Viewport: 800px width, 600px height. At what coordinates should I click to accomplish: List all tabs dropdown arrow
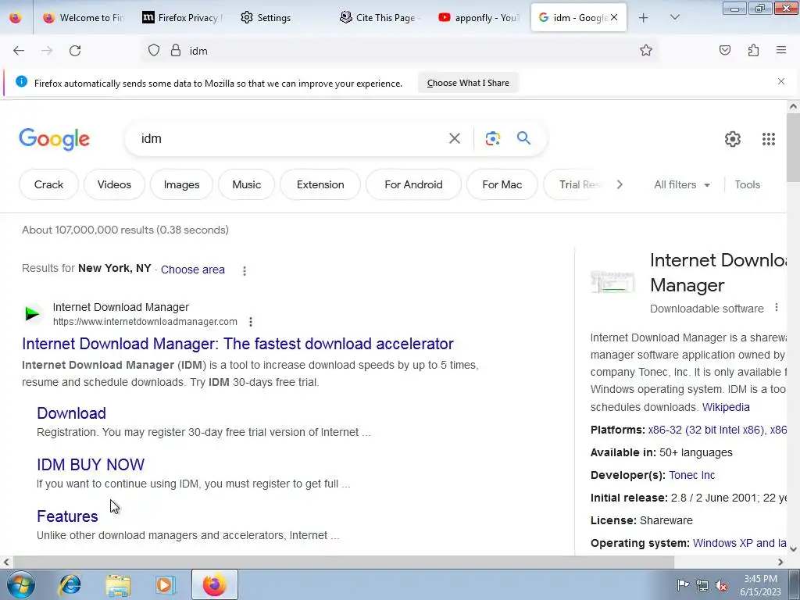pyautogui.click(x=674, y=18)
